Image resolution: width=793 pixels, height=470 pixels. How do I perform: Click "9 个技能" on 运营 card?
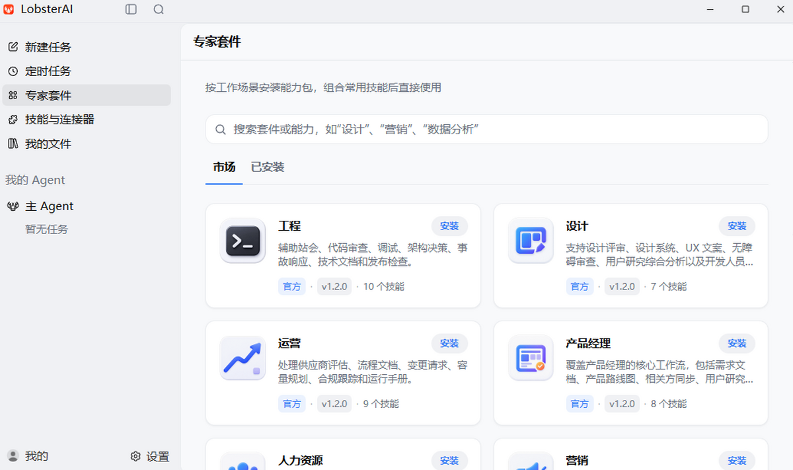[381, 404]
